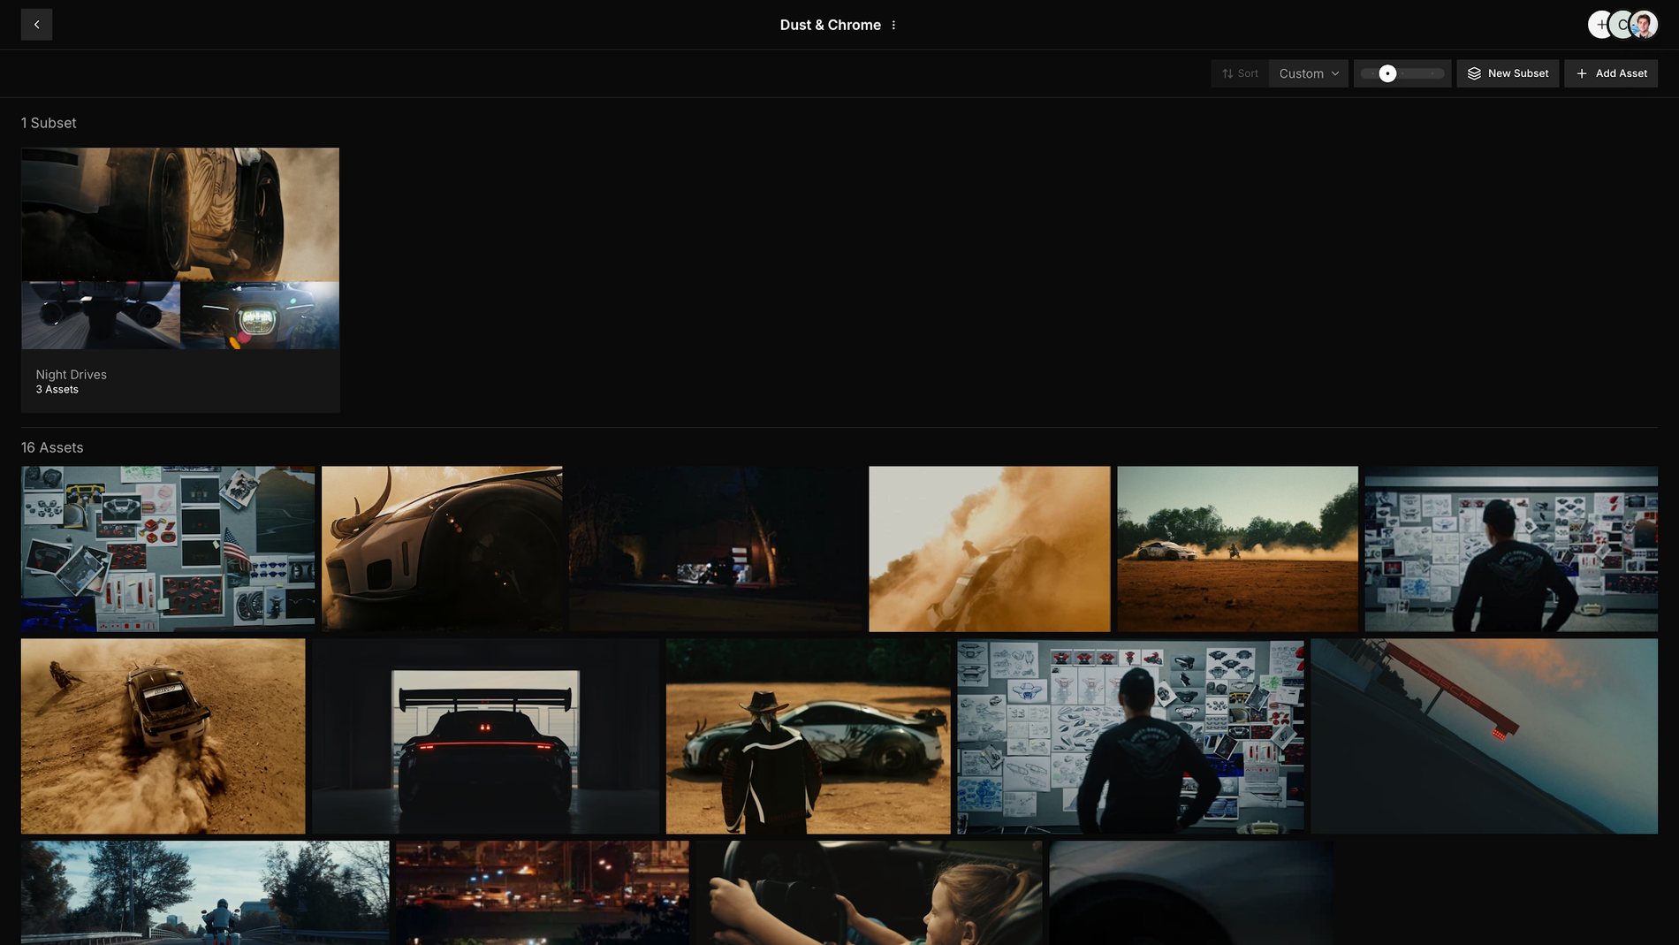Go back using the left chevron button
The height and width of the screenshot is (945, 1679).
click(36, 25)
